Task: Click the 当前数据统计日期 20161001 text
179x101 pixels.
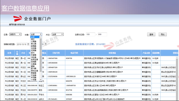Action: click(x=90, y=44)
